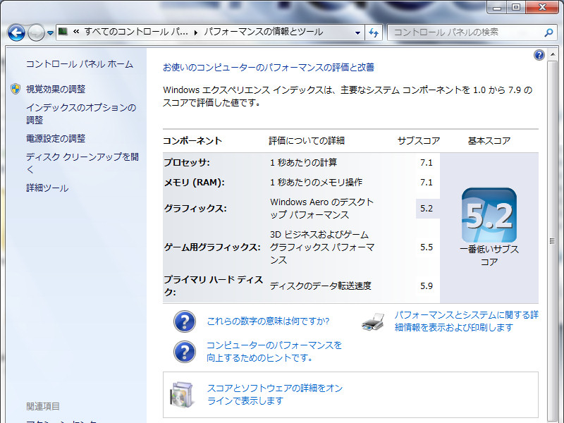
Task: Open Help via the blue question icon
Action: [x=539, y=55]
